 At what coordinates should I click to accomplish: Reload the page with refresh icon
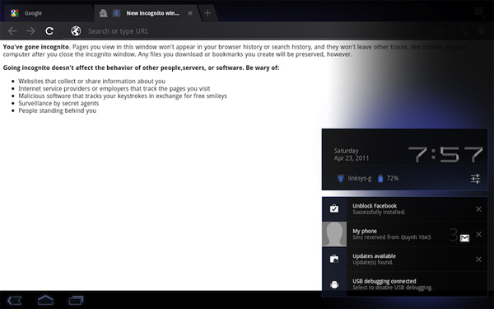click(x=49, y=31)
